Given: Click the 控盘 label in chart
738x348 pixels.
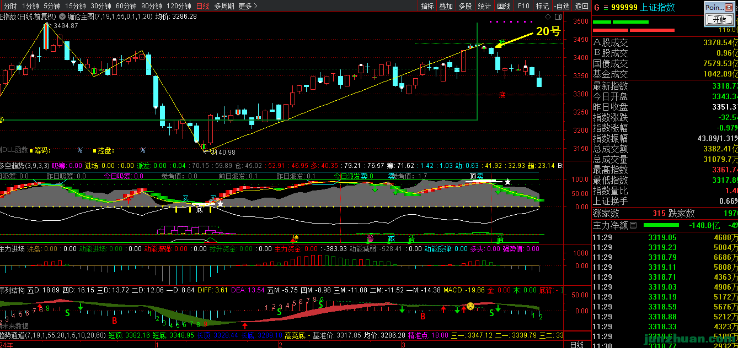Looking at the screenshot, I should 106,150.
